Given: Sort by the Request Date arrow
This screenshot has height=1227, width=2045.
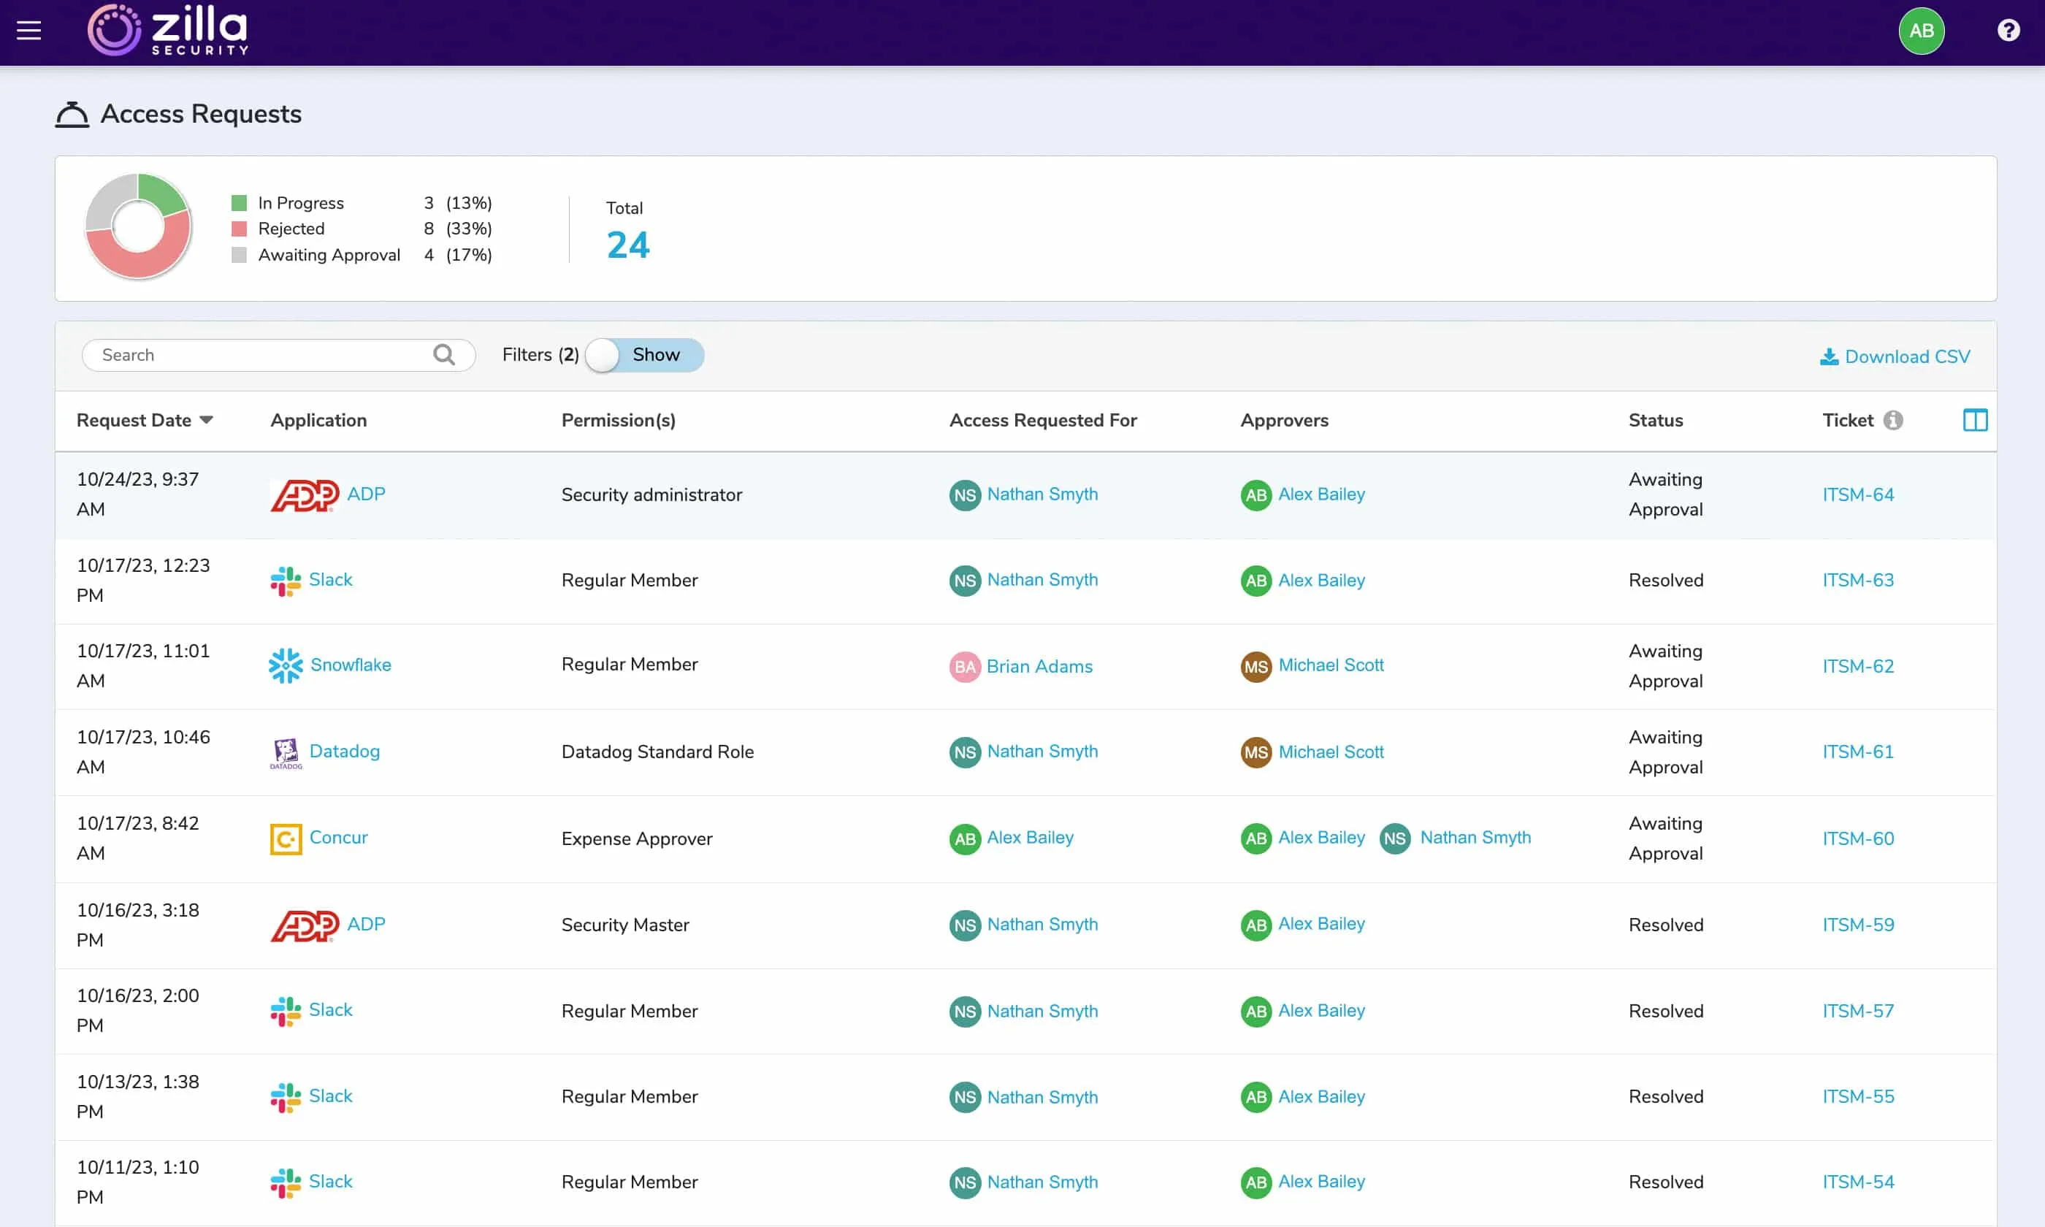Looking at the screenshot, I should [207, 420].
